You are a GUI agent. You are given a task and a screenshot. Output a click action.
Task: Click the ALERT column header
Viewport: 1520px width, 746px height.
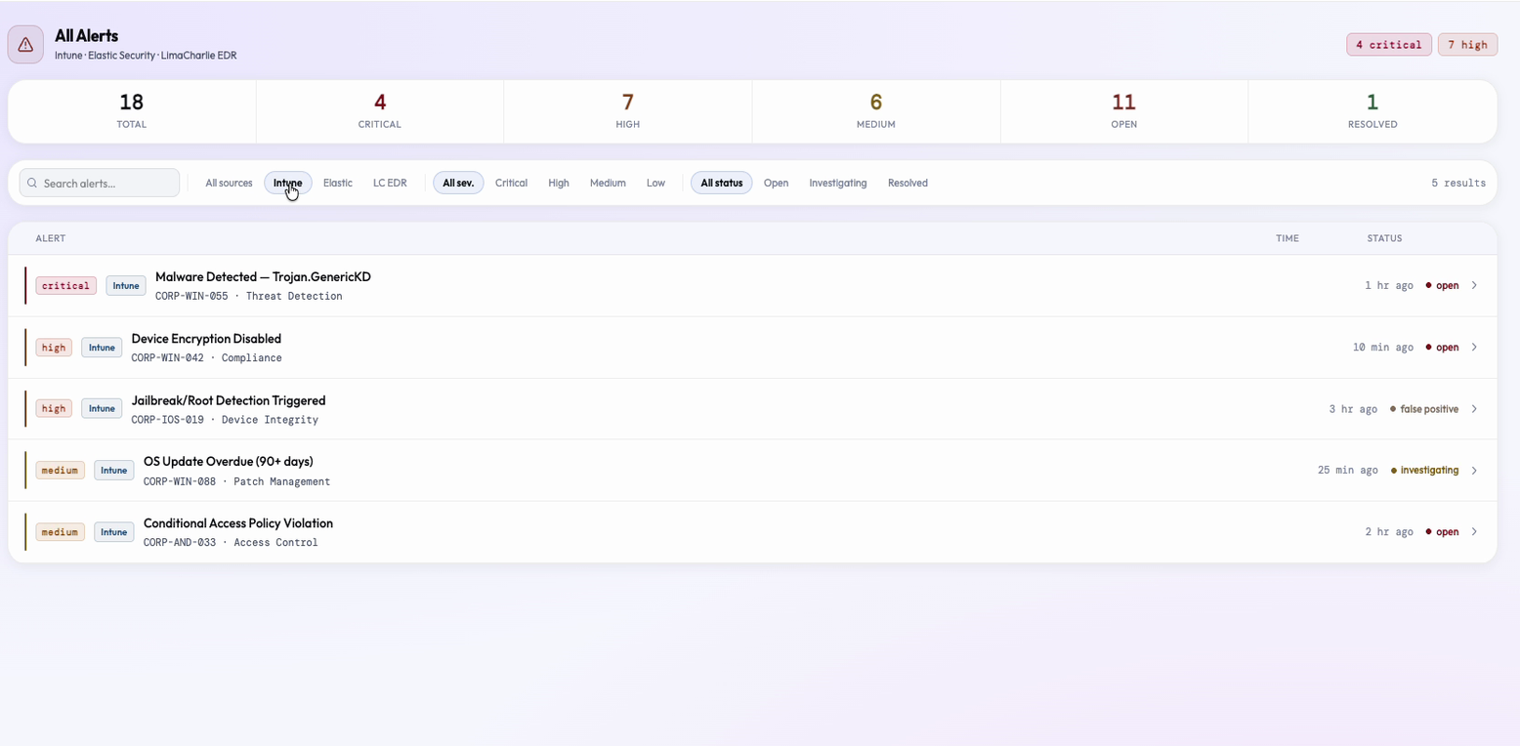(x=51, y=238)
